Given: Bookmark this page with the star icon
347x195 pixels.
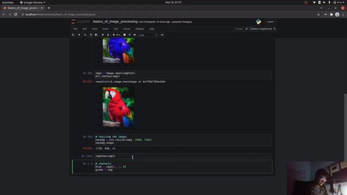Looking at the screenshot, I should point(318,15).
